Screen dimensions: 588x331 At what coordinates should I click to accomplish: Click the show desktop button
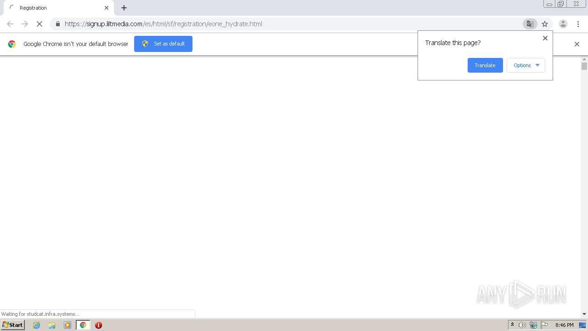click(x=583, y=325)
